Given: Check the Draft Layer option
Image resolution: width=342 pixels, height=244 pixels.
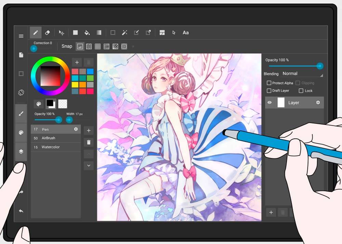Looking at the screenshot, I should [269, 91].
